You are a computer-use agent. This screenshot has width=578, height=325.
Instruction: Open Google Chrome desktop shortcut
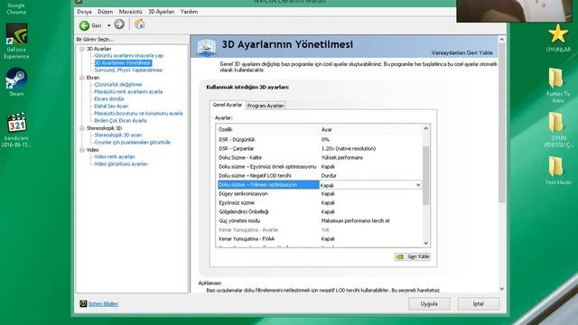pyautogui.click(x=16, y=8)
